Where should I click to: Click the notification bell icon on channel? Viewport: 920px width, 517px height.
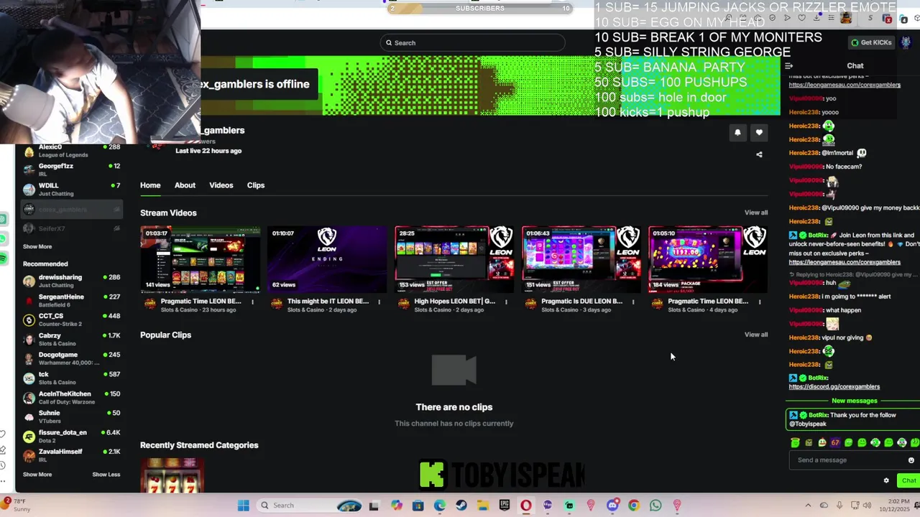(x=737, y=132)
